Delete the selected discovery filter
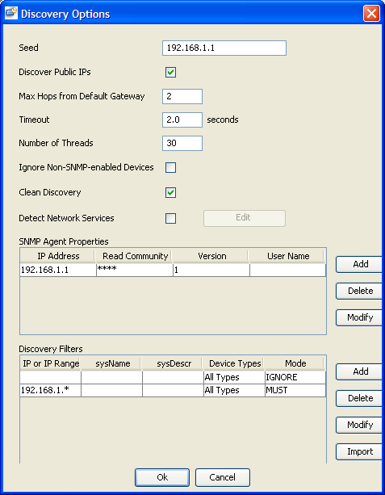This screenshot has width=385, height=495. point(360,398)
